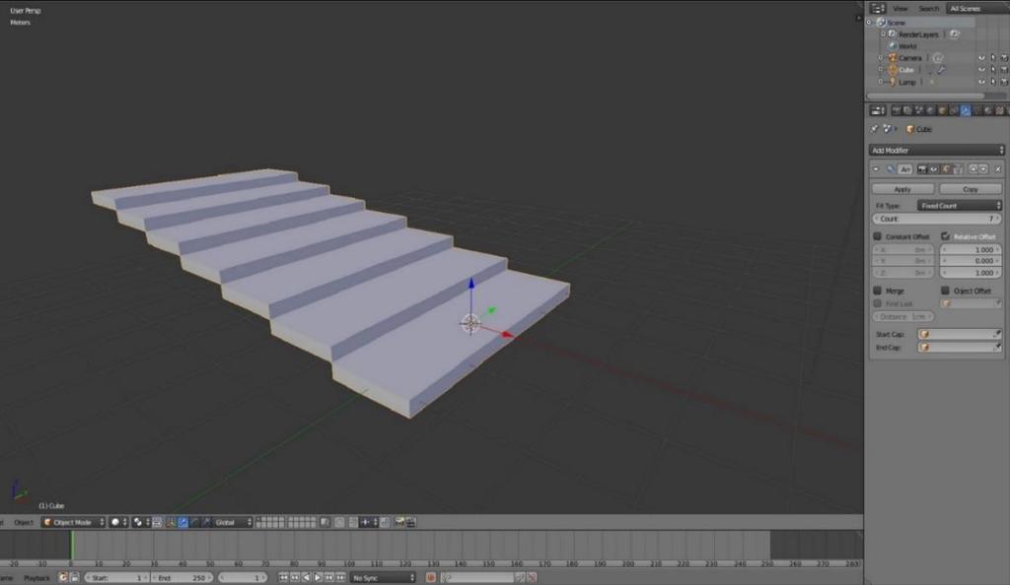Click the Scene icon in the outliner
Viewport: 1010px width, 585px height.
(882, 23)
